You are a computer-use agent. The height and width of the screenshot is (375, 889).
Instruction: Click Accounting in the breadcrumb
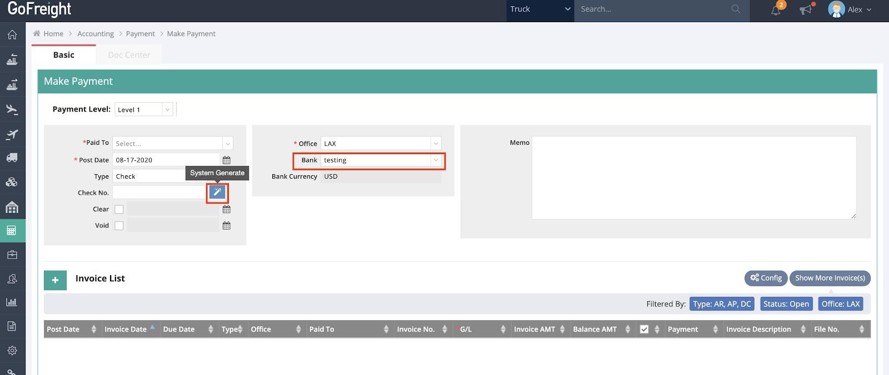pos(96,34)
